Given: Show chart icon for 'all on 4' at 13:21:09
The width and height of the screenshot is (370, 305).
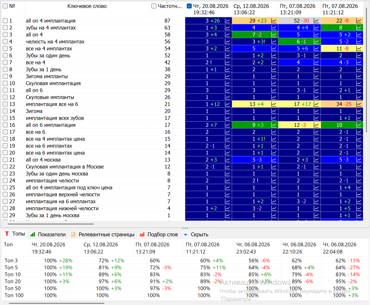Looking at the screenshot, I should [316, 35].
